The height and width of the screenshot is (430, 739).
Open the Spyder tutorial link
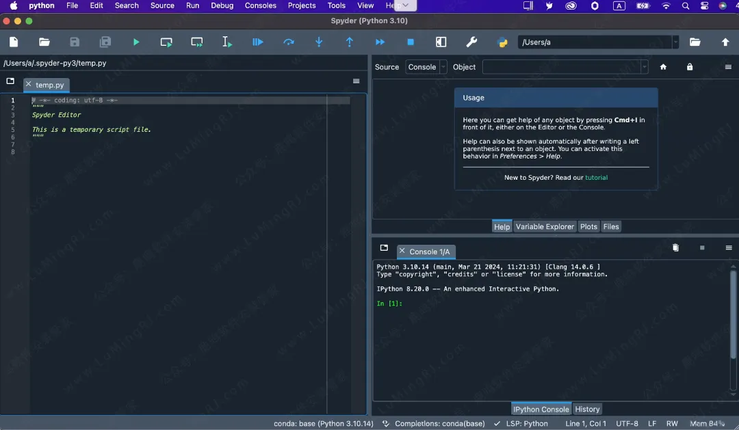coord(596,178)
